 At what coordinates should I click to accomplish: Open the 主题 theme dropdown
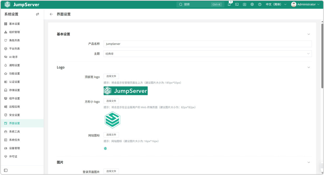[x=207, y=54]
